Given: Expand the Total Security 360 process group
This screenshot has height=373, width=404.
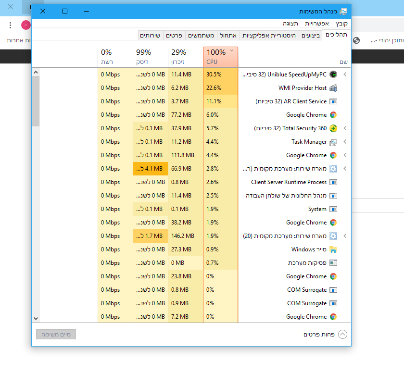Looking at the screenshot, I should pyautogui.click(x=345, y=128).
